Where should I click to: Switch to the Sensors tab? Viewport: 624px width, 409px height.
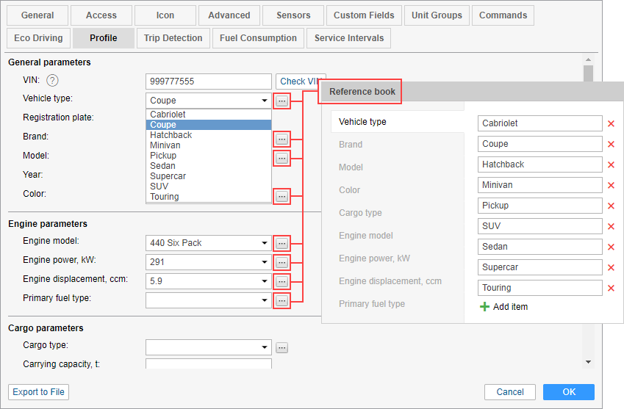point(293,15)
